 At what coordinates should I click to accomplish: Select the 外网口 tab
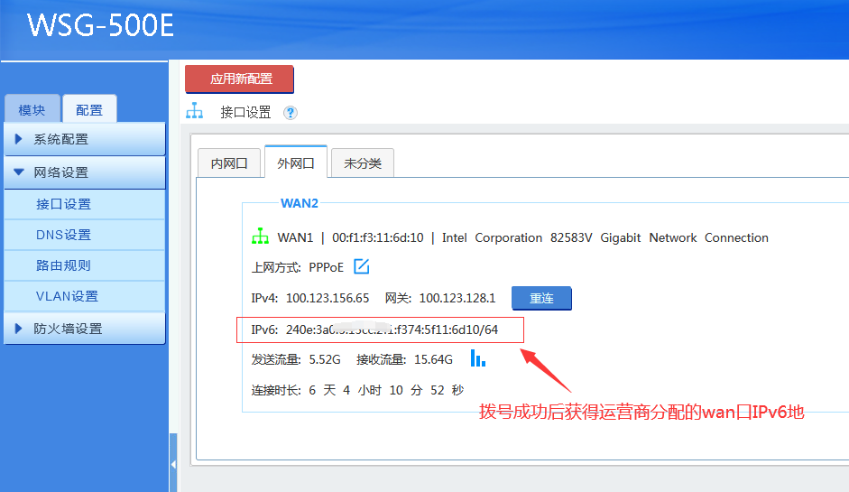click(295, 162)
